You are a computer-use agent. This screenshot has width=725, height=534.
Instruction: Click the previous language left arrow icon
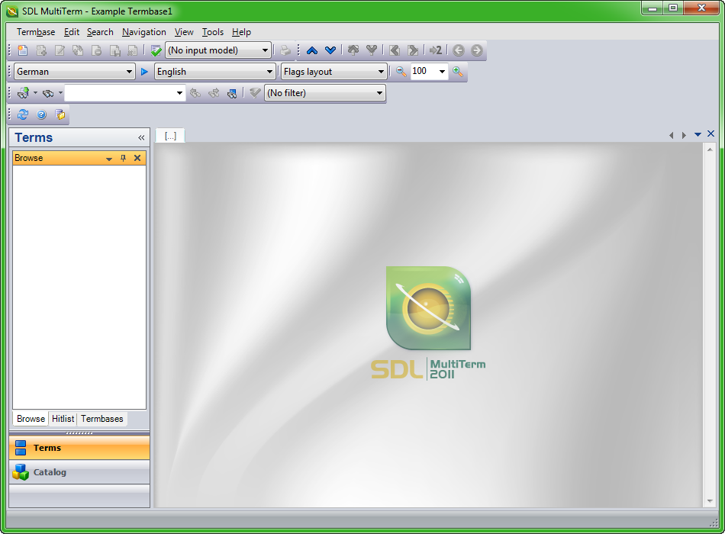[x=395, y=50]
